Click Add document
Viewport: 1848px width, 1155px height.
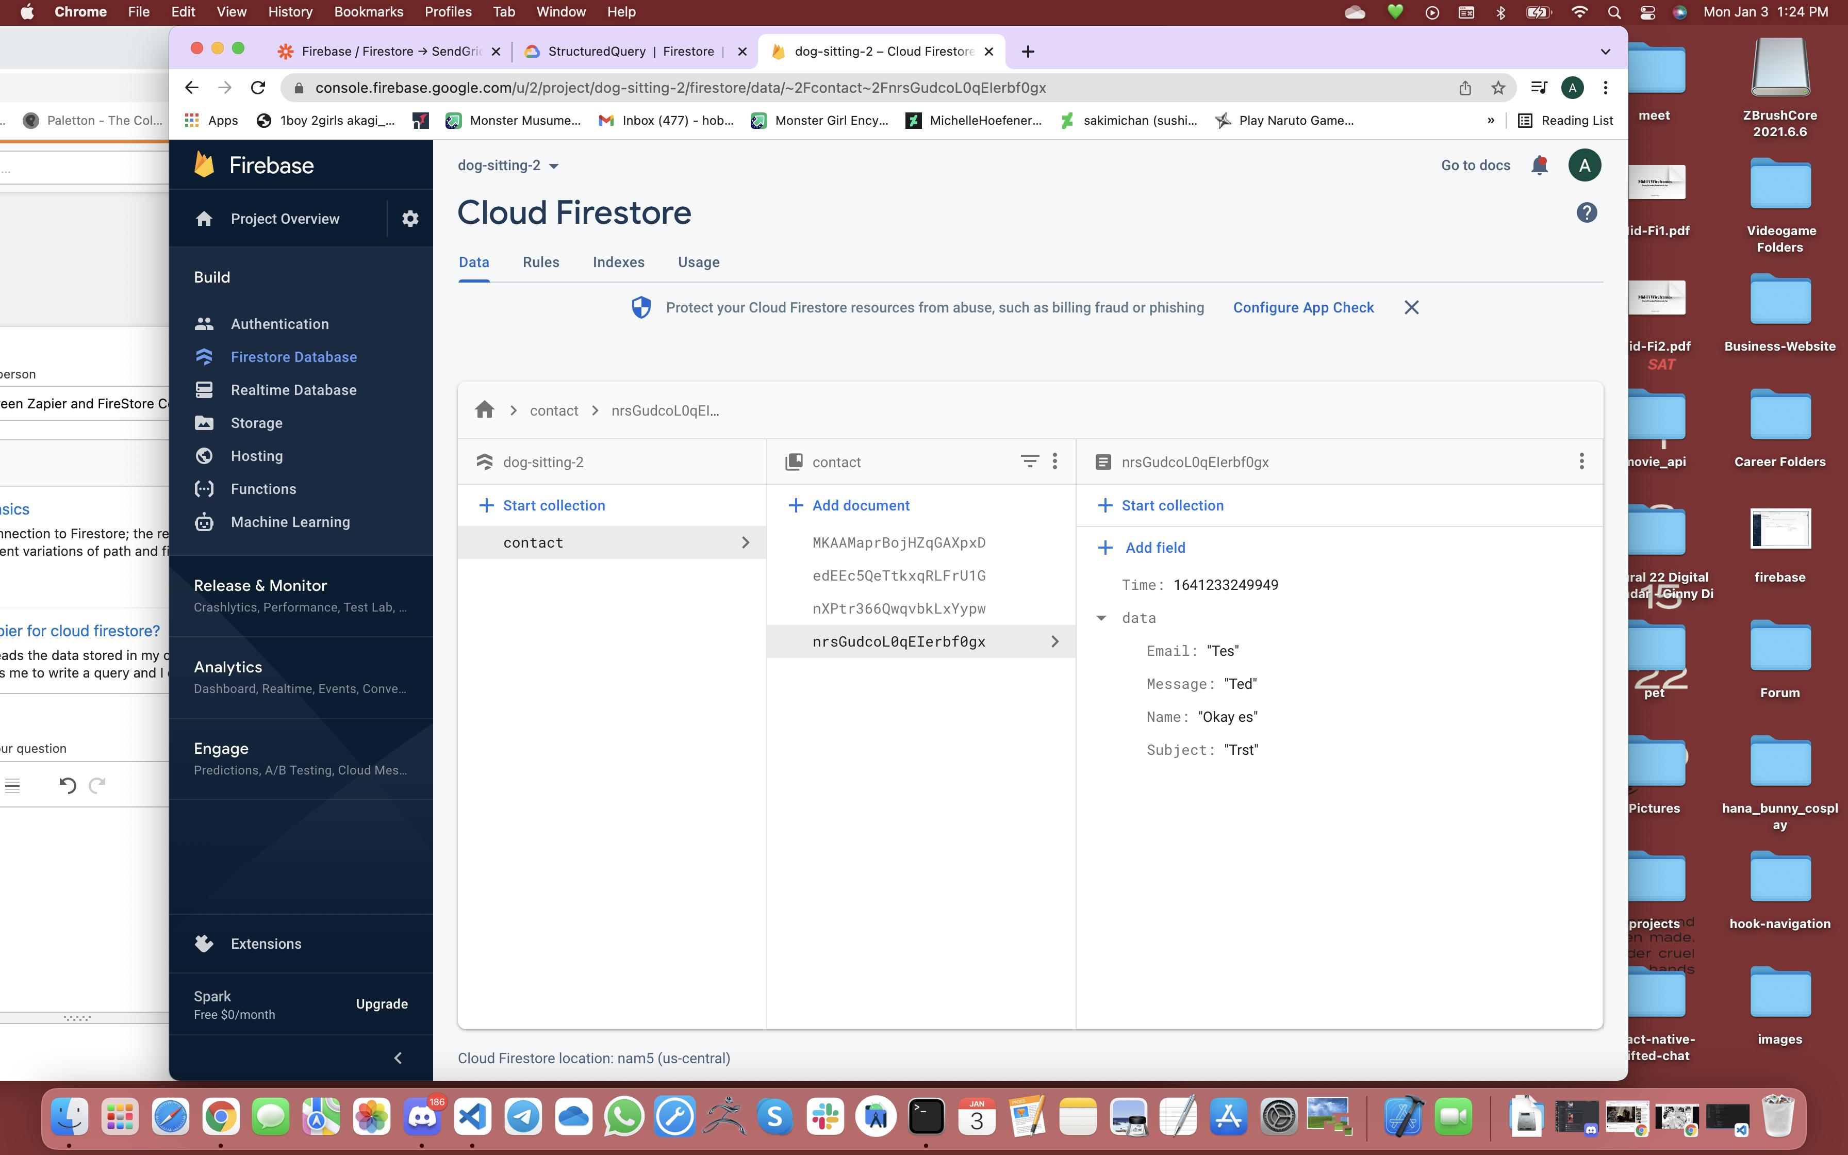pos(848,505)
